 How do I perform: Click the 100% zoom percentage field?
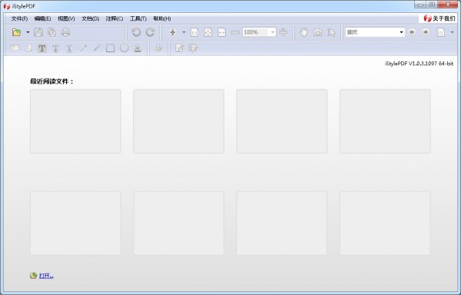pos(256,32)
